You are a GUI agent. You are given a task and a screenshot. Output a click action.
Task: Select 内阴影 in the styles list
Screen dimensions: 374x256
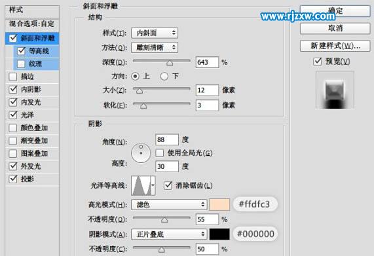pos(31,90)
